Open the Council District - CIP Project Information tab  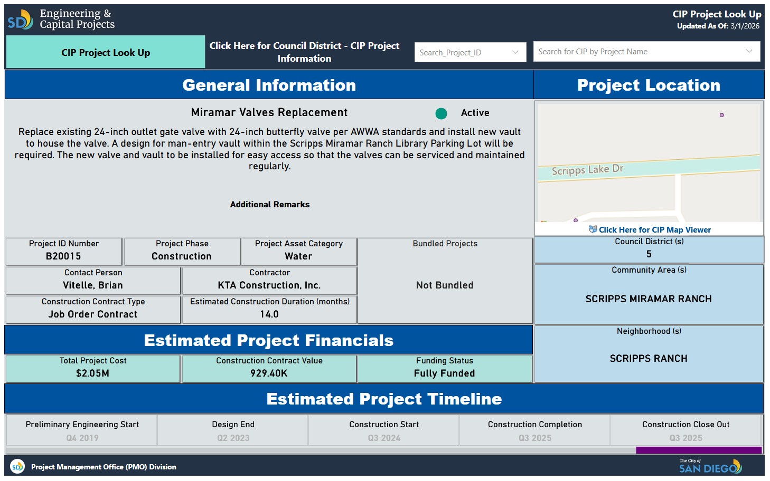pyautogui.click(x=304, y=52)
